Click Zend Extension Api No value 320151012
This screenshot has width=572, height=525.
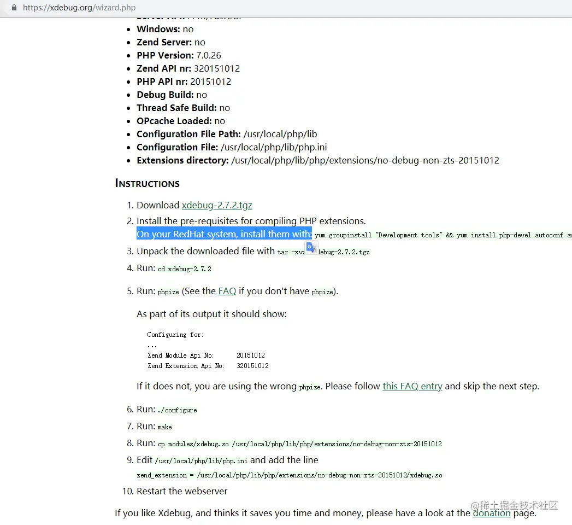click(x=252, y=366)
